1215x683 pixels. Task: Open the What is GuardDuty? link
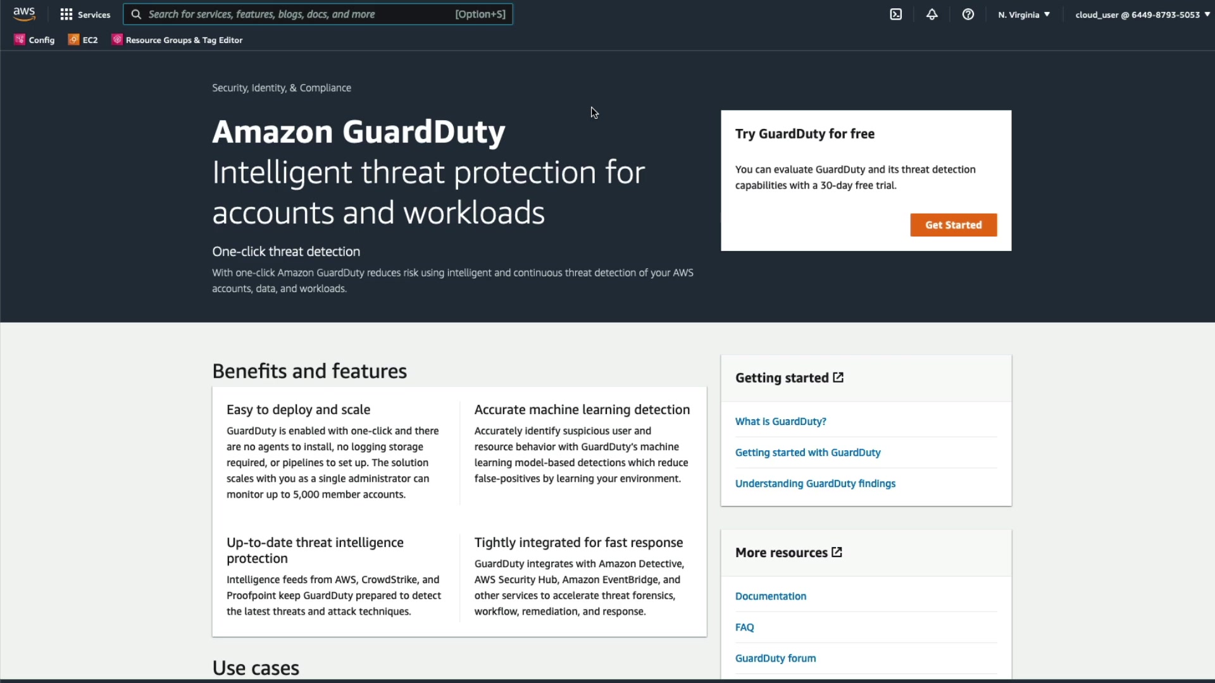point(780,421)
